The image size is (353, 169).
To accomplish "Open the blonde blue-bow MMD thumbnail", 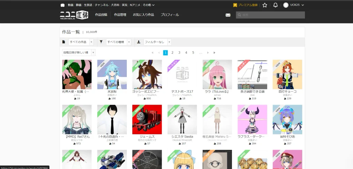I will coord(182,159).
